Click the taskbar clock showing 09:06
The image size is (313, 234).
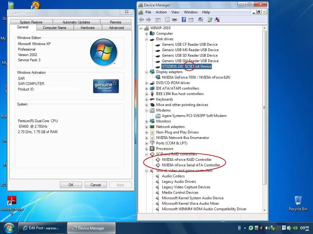pyautogui.click(x=305, y=228)
